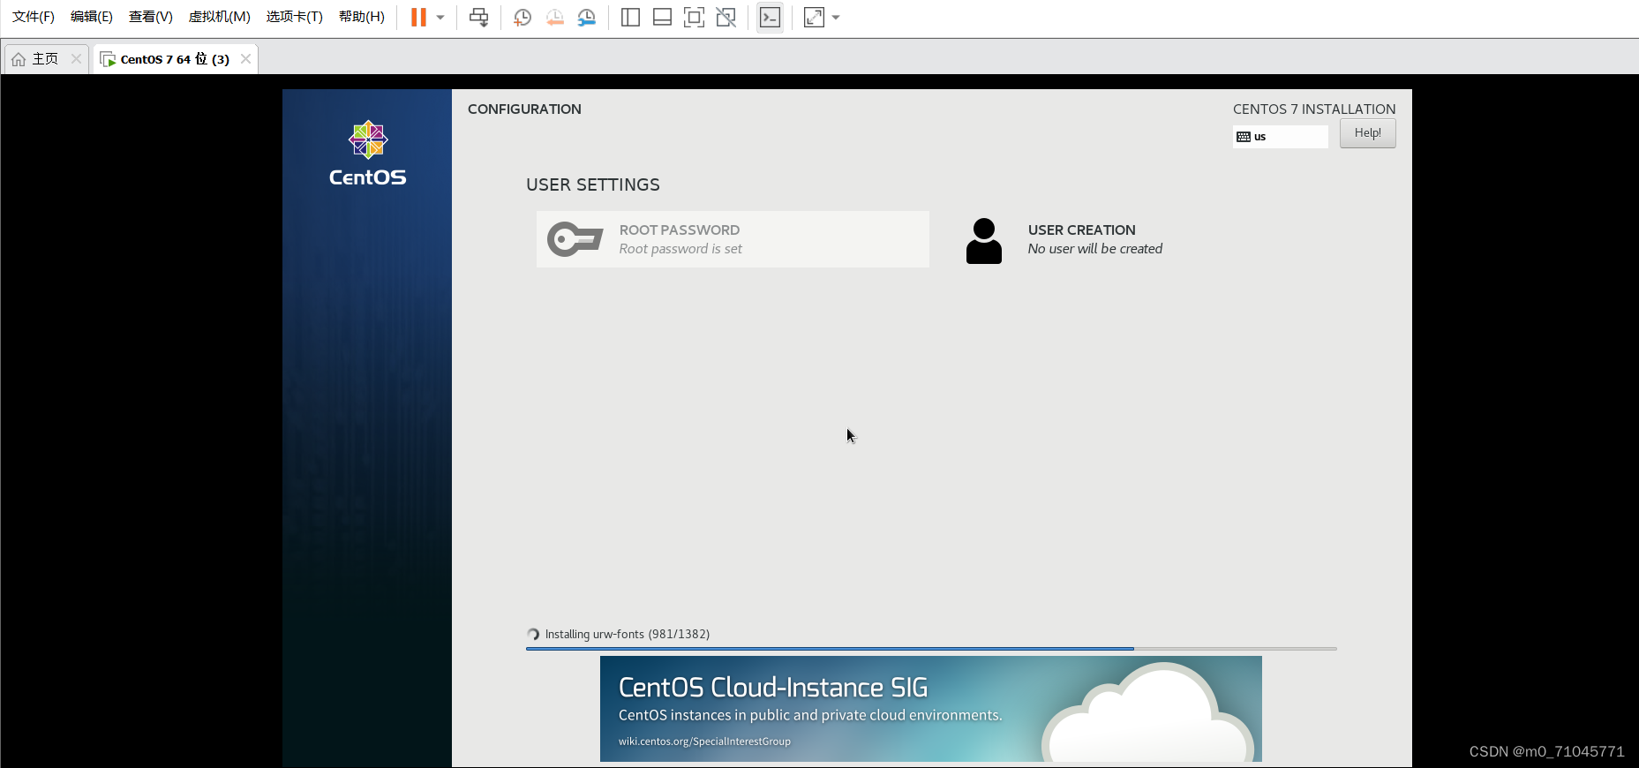Viewport: 1639px width, 768px height.
Task: Revert to the previous snapshot
Action: pos(554,17)
